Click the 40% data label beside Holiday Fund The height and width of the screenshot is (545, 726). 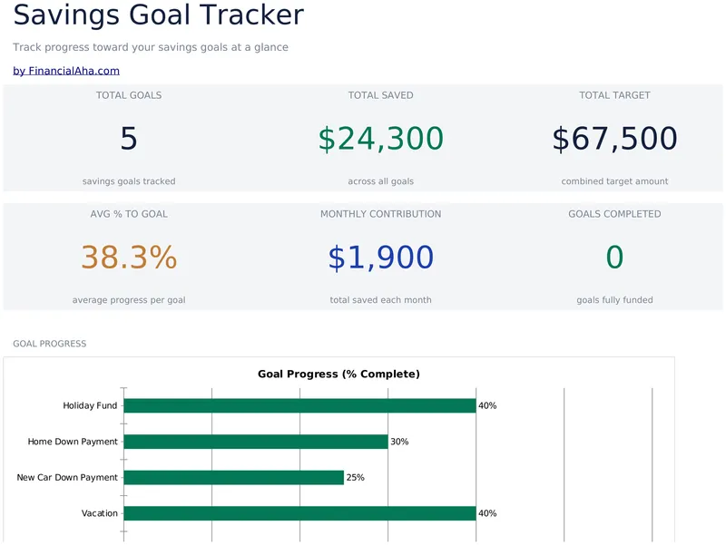(x=487, y=405)
